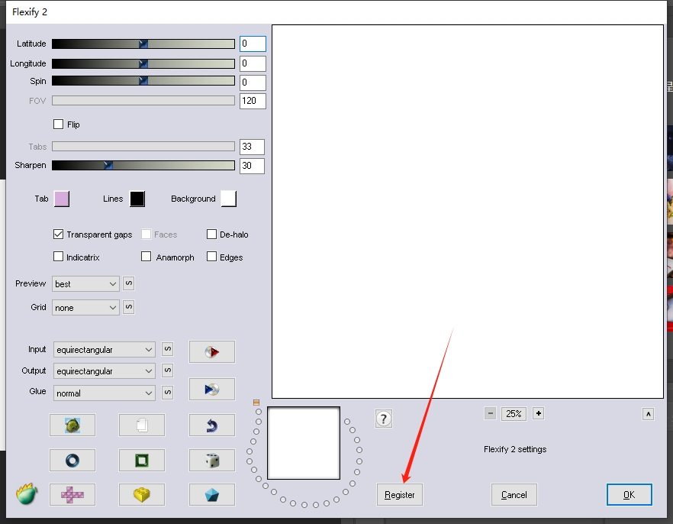Zoom in preview with plus button
The width and height of the screenshot is (673, 524).
click(538, 413)
